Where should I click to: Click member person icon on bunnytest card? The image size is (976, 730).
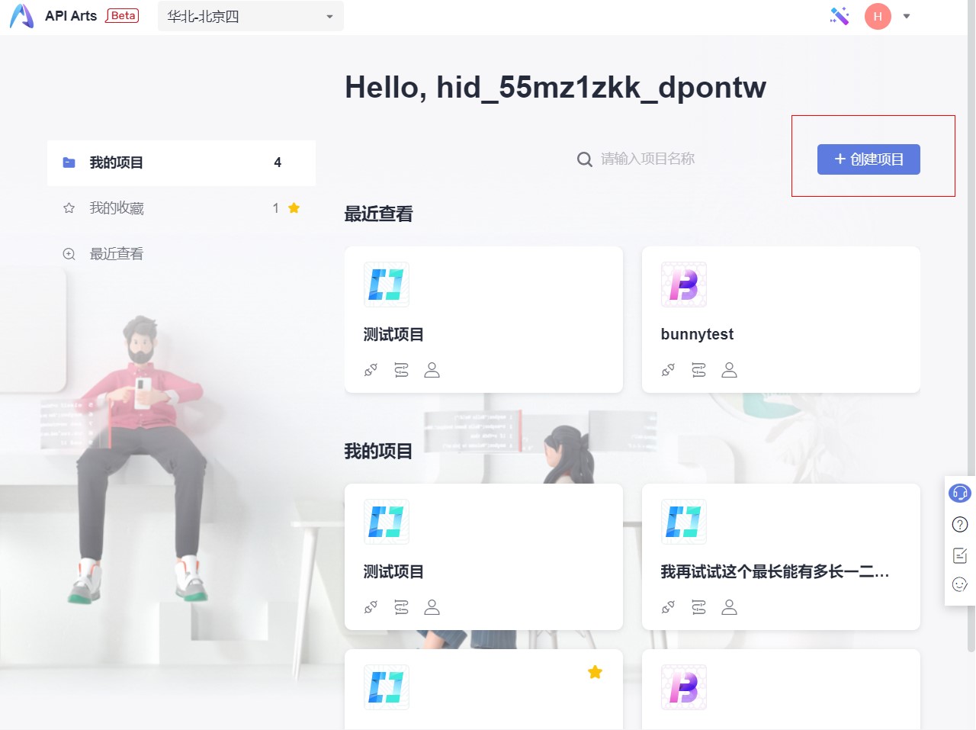point(730,370)
